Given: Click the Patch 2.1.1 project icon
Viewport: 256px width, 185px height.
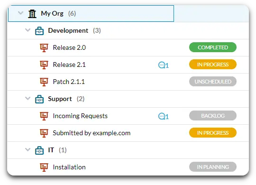Looking at the screenshot, I should click(x=44, y=82).
